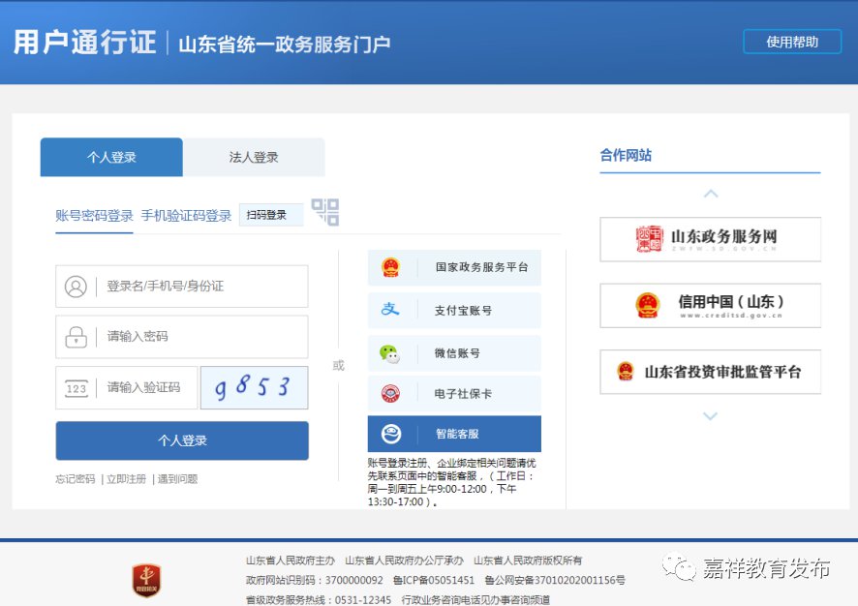This screenshot has height=606, width=858.
Task: Switch to 手机验证码登录 mode
Action: click(186, 215)
